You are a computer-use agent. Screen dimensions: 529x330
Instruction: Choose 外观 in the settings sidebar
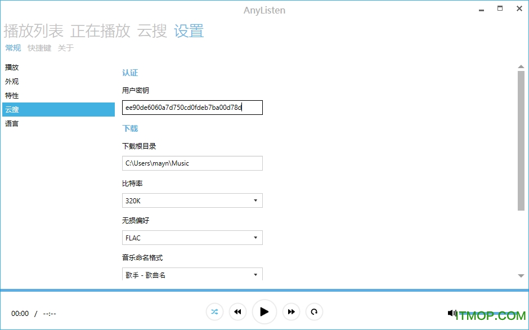pyautogui.click(x=12, y=82)
